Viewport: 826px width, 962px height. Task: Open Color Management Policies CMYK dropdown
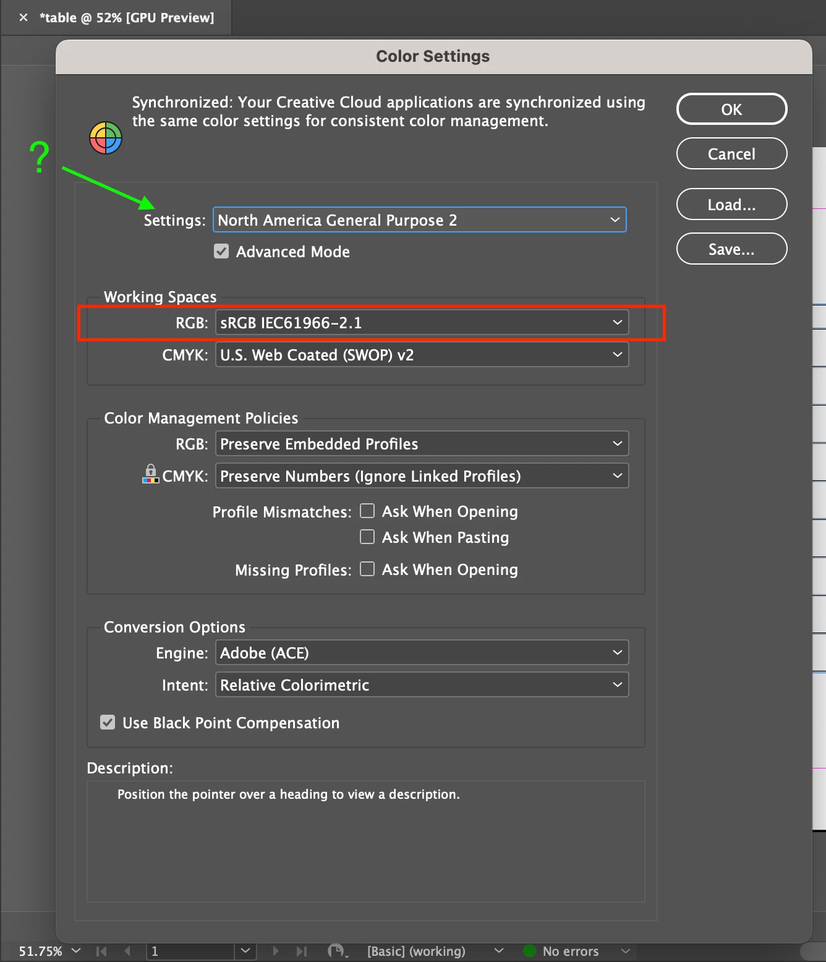[422, 475]
